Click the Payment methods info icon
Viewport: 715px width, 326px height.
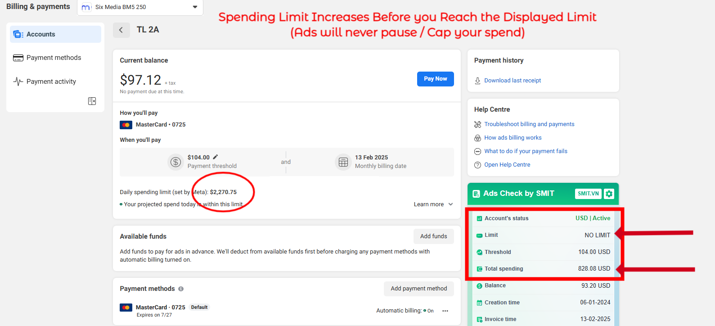(181, 289)
